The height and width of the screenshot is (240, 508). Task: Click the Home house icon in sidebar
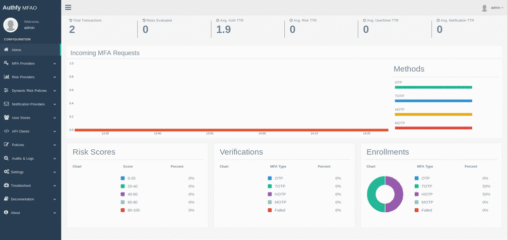pyautogui.click(x=6, y=50)
